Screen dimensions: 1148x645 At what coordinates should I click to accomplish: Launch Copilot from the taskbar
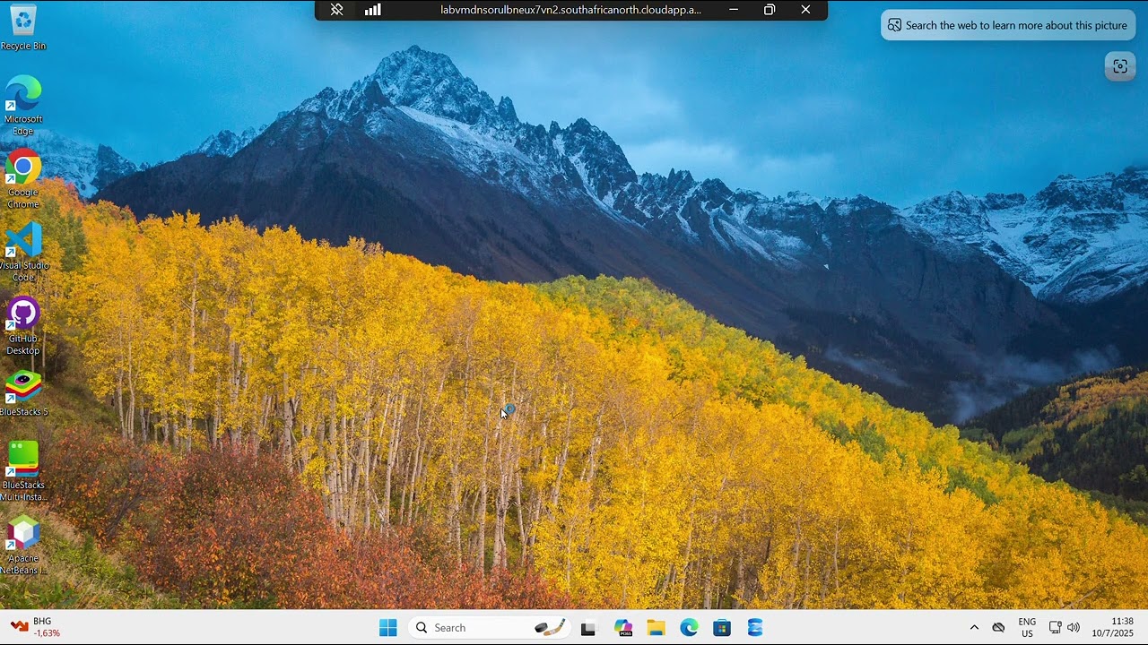pyautogui.click(x=623, y=628)
